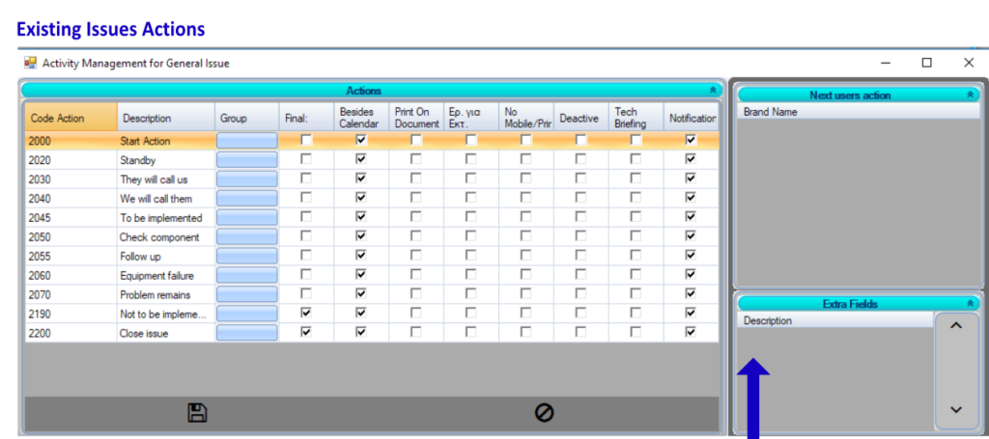Collapse the Actions panel chevron
The width and height of the screenshot is (989, 439).
[x=713, y=90]
